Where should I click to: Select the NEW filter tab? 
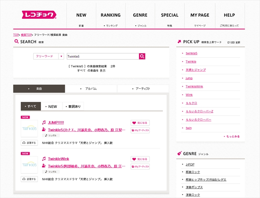click(x=52, y=106)
